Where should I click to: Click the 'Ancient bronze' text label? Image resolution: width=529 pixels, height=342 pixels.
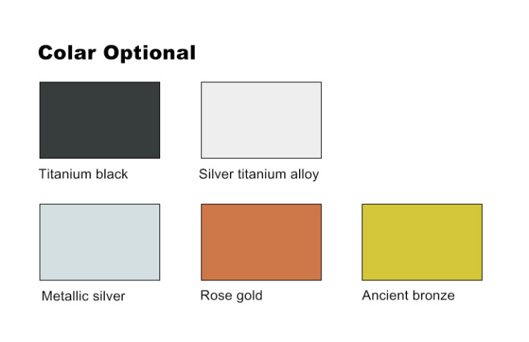point(409,296)
